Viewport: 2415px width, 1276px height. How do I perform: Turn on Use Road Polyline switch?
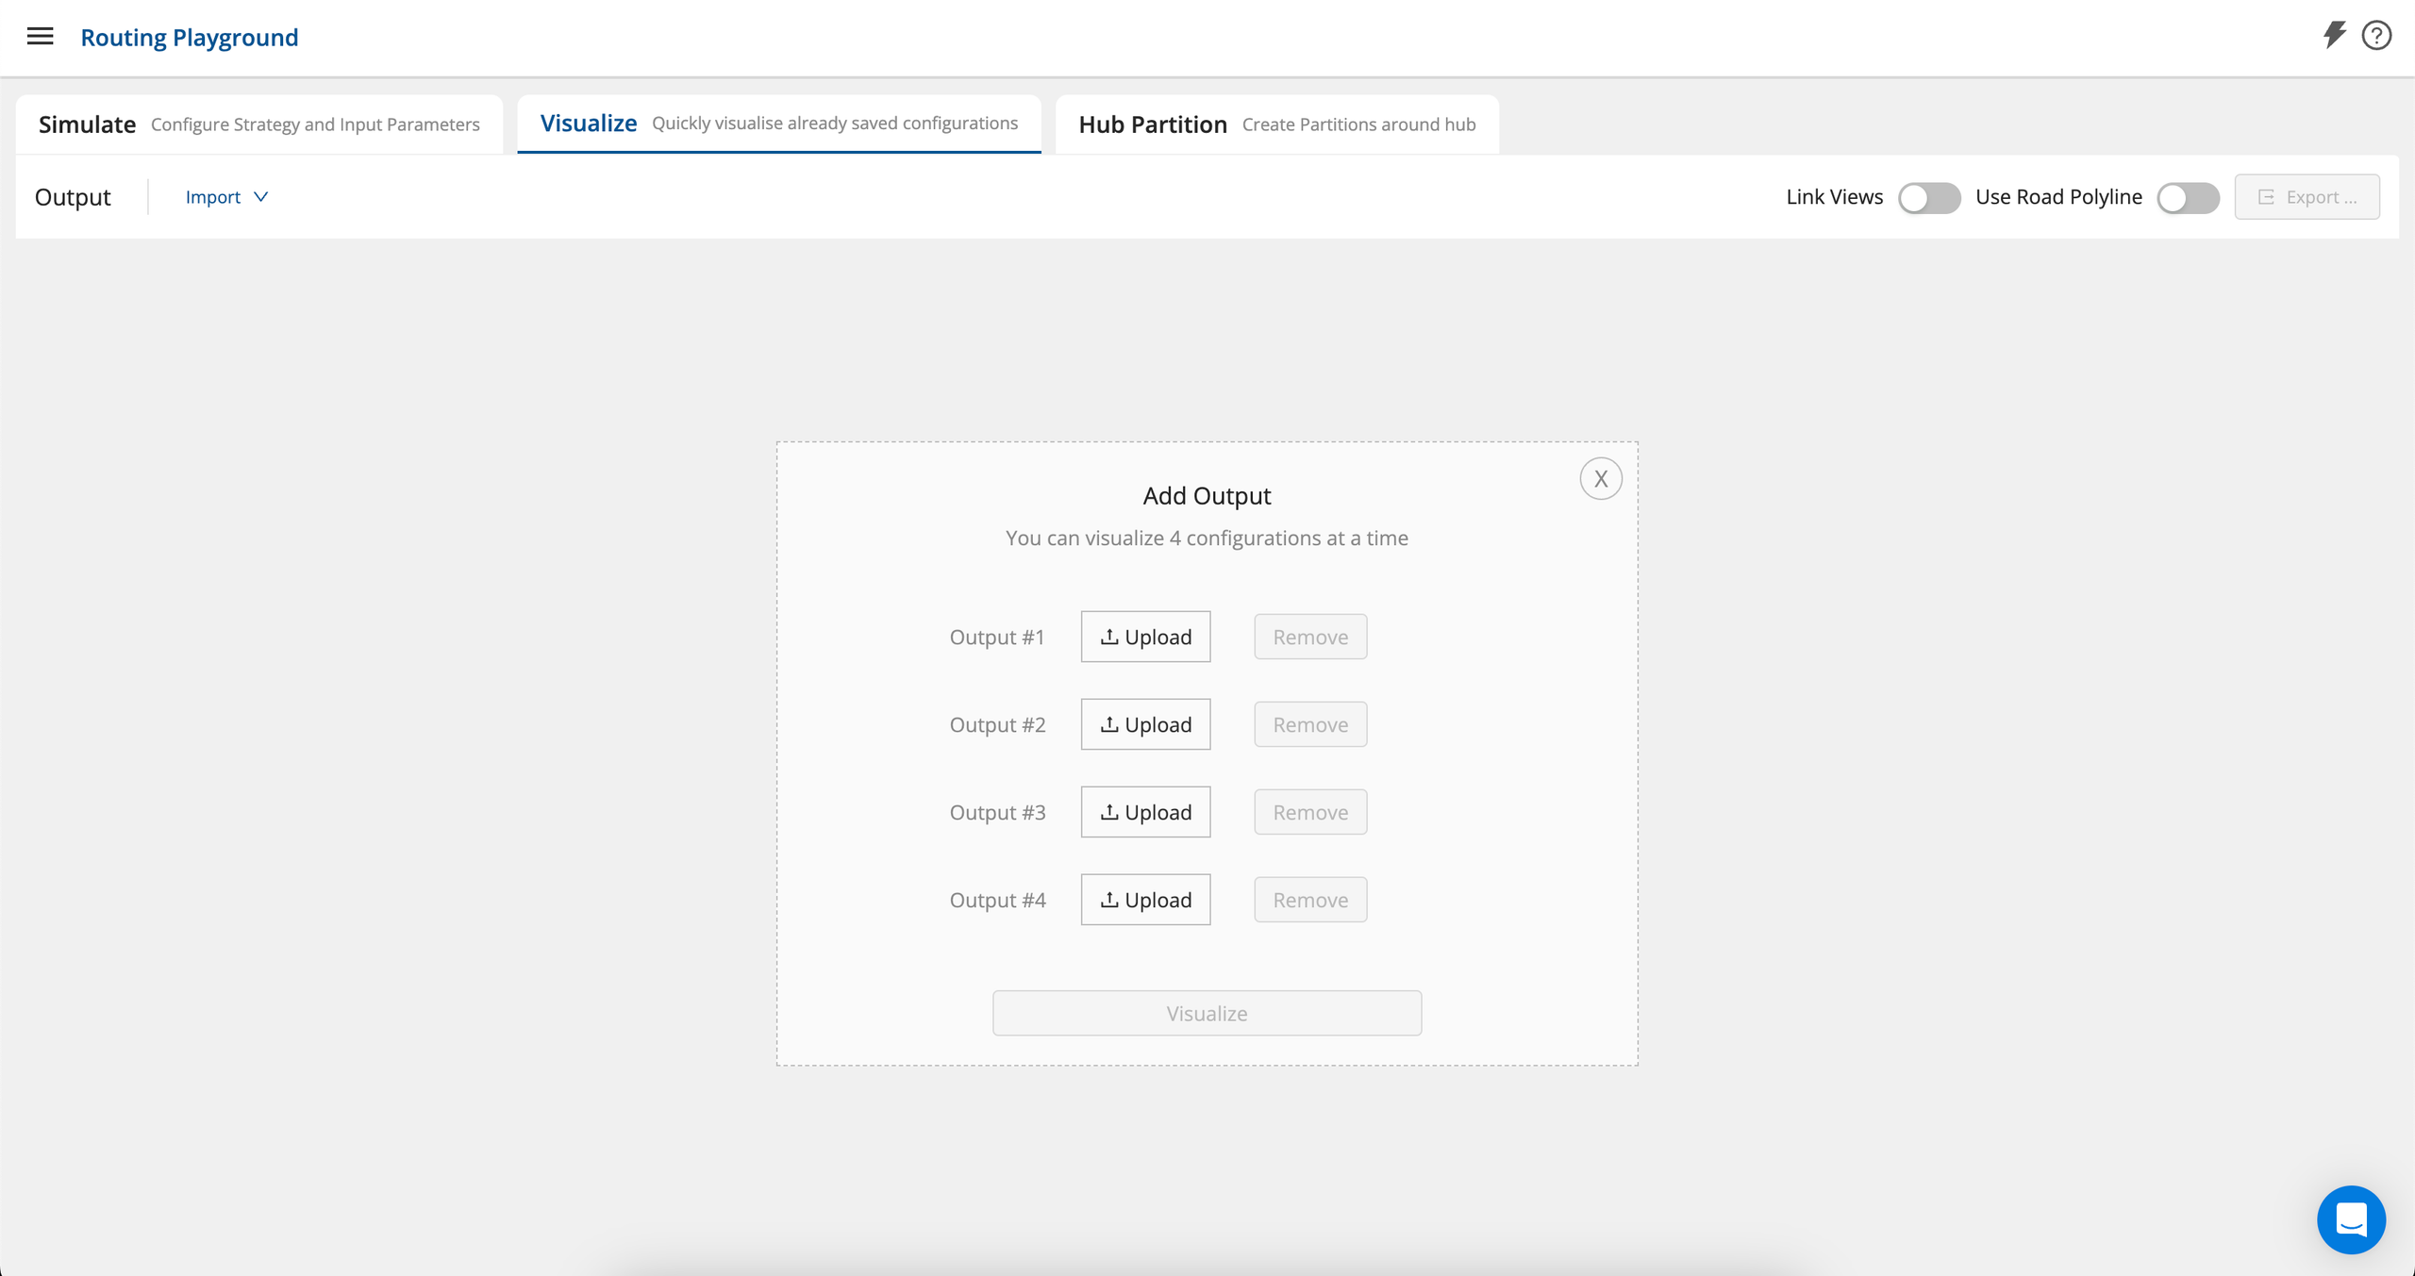(x=2187, y=198)
